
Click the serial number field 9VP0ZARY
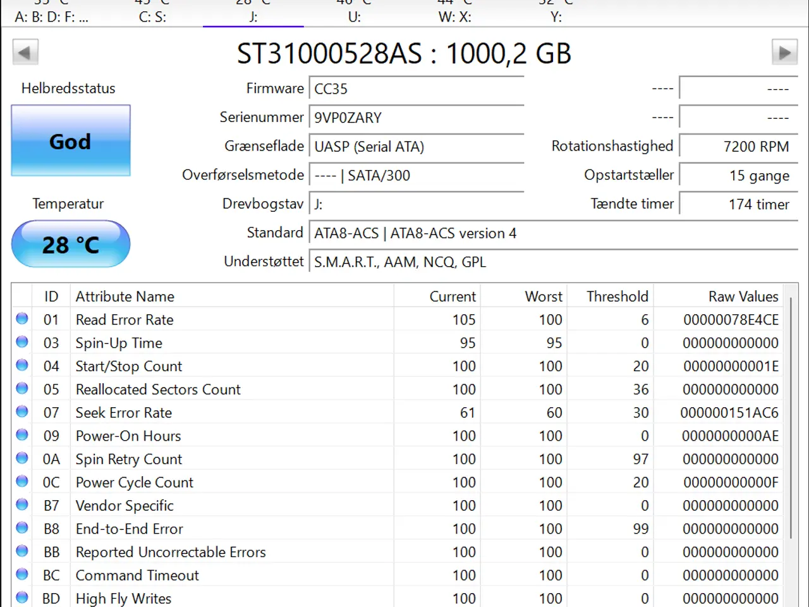coord(417,118)
